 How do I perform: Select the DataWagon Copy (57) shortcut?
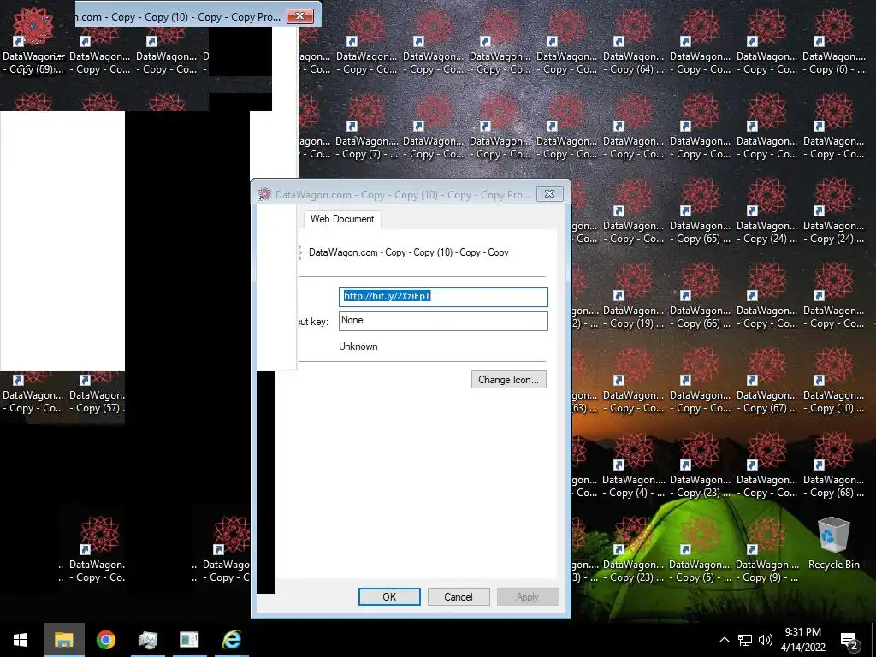[98, 394]
